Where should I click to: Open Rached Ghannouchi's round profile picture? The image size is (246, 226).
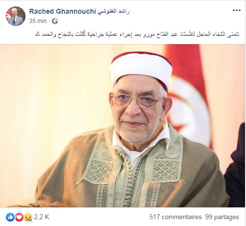pos(16,16)
